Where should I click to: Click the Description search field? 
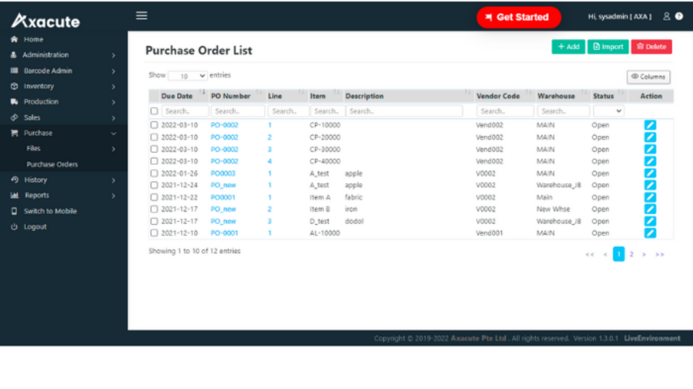tap(404, 111)
